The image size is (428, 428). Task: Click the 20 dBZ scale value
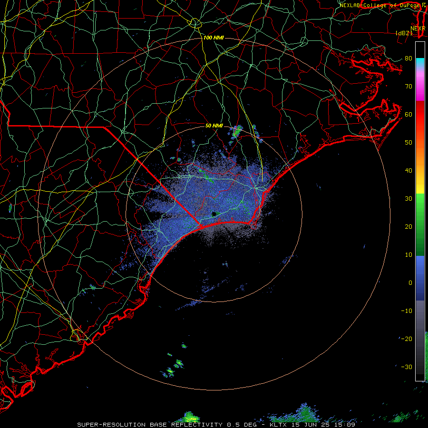tap(409, 227)
